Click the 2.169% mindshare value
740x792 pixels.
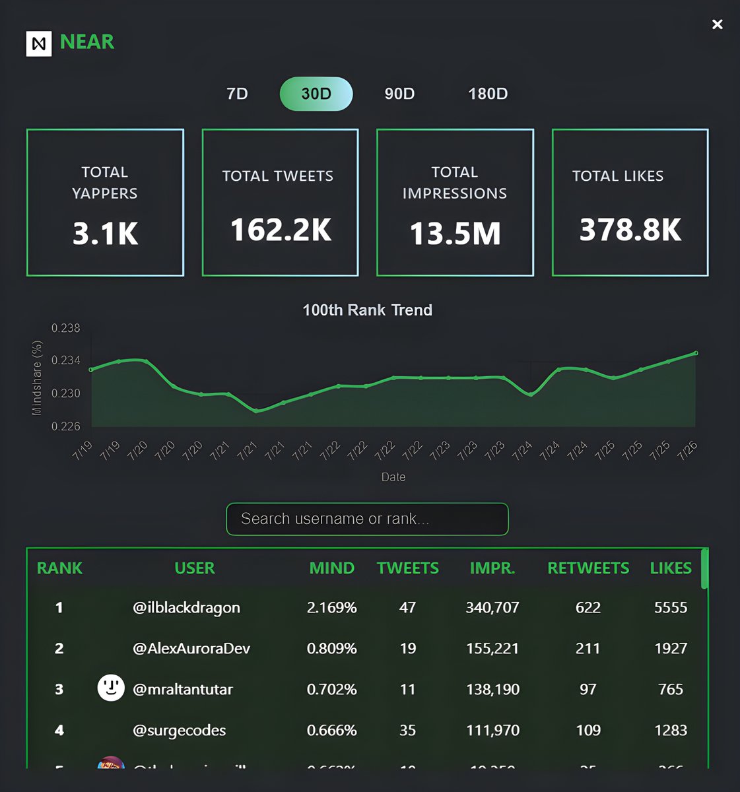click(x=331, y=608)
